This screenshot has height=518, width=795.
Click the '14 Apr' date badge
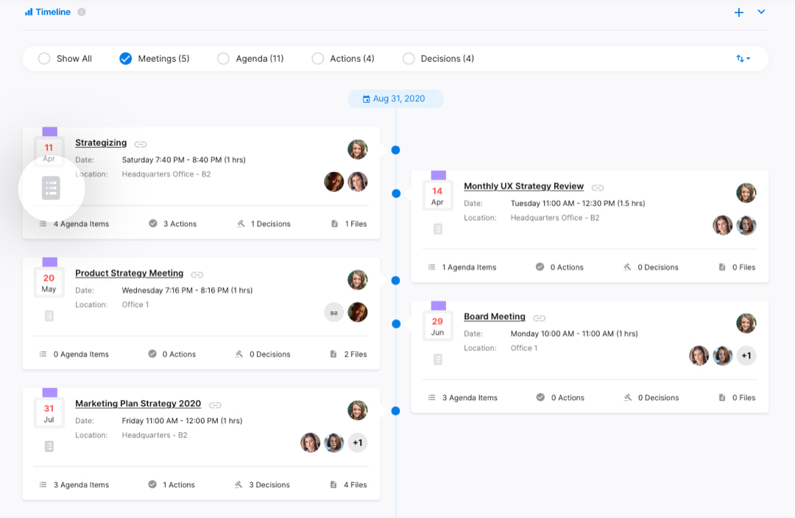[x=437, y=196]
